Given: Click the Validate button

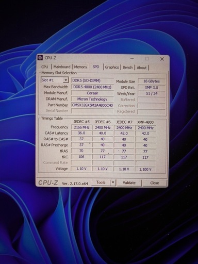Looking at the screenshot, I should pos(129,183).
